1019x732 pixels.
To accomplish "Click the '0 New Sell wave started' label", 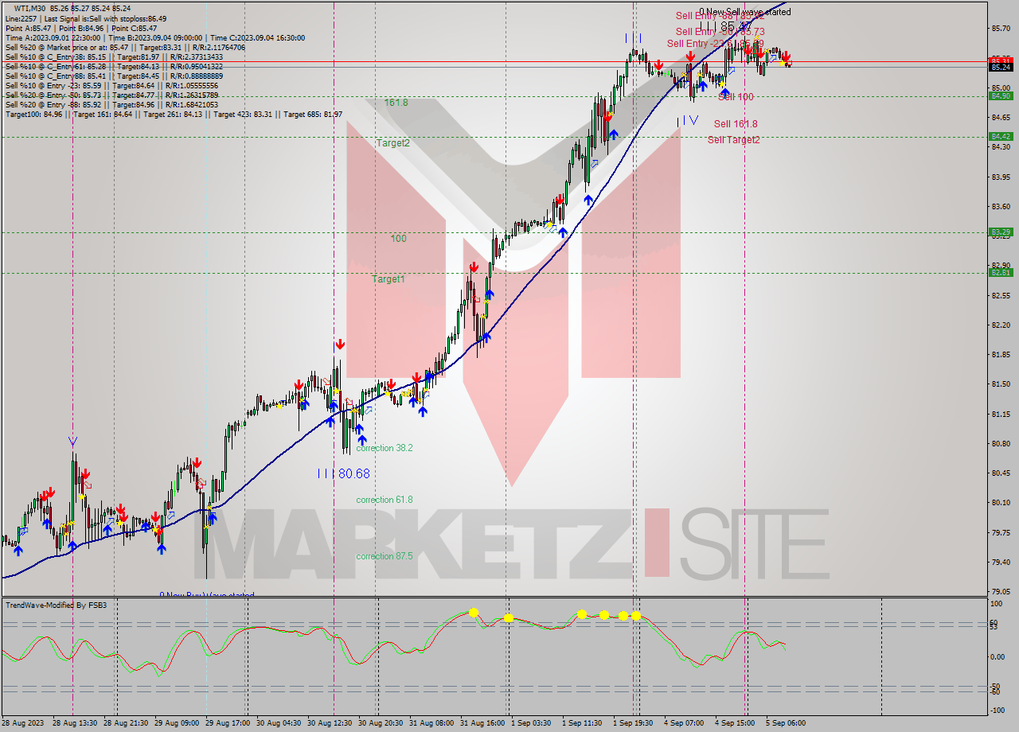I will tap(745, 12).
